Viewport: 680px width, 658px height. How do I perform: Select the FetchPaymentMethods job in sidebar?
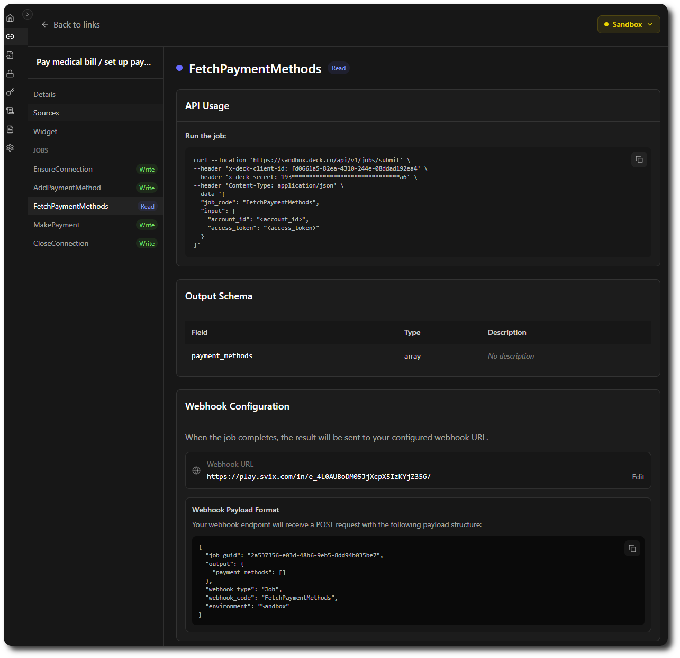pos(95,206)
